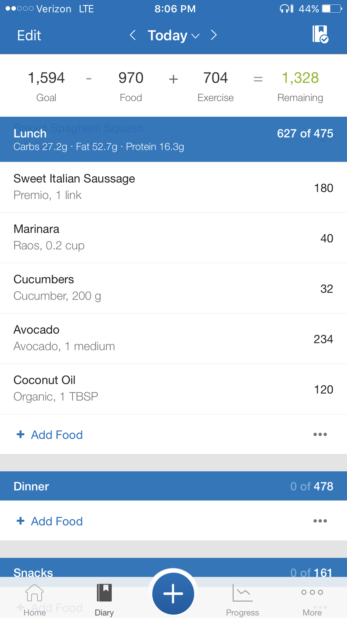Image resolution: width=347 pixels, height=618 pixels.
Task: Open Lunch more options ellipsis
Action: [320, 434]
